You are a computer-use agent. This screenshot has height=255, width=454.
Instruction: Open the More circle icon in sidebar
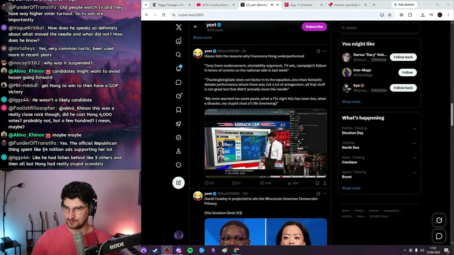click(x=178, y=165)
